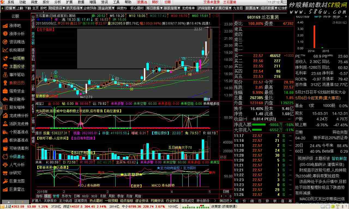The image size is (349, 209).
Task: Open the 分析 menu
Action: (x=58, y=2)
